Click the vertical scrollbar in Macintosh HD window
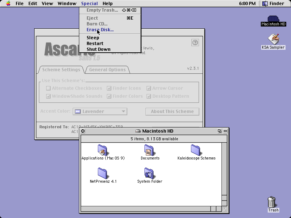This screenshot has width=291, height=218. point(224,174)
